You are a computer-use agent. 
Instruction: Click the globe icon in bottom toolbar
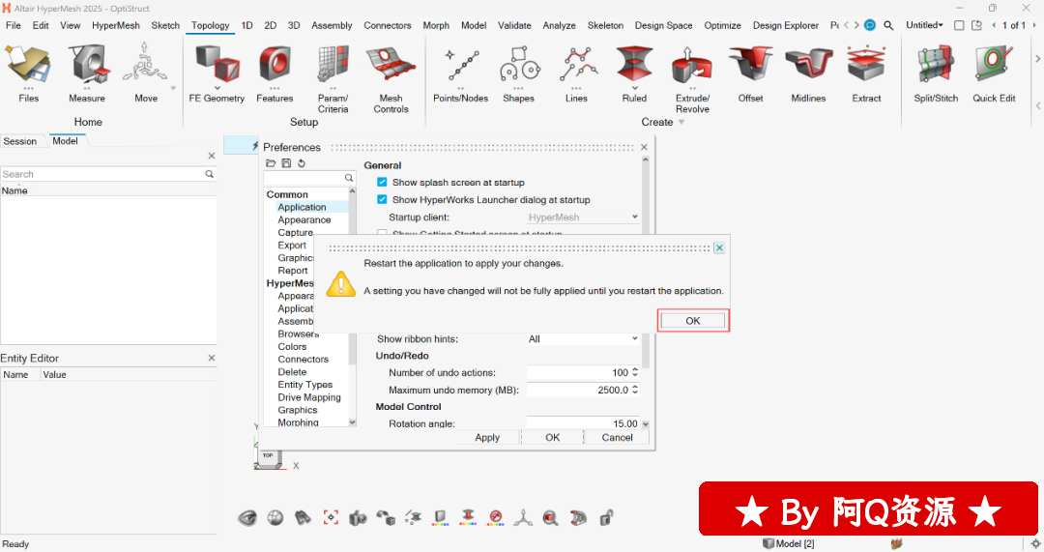pyautogui.click(x=275, y=517)
